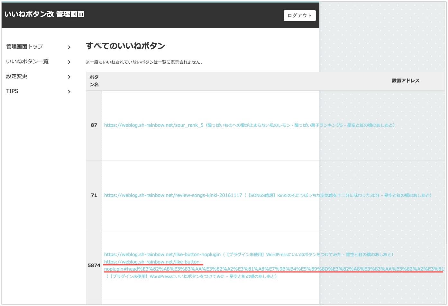Go to いいねボタン一覧 menu item
Screen dimensions: 448x306
27,61
